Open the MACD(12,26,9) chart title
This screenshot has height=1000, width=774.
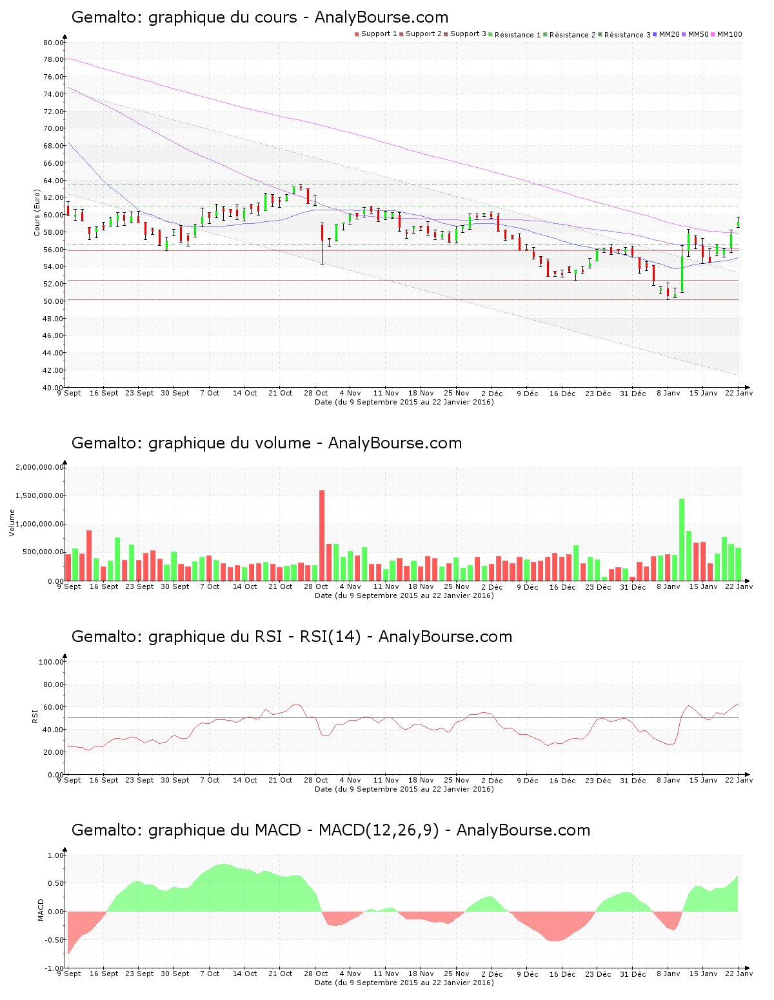(x=330, y=830)
